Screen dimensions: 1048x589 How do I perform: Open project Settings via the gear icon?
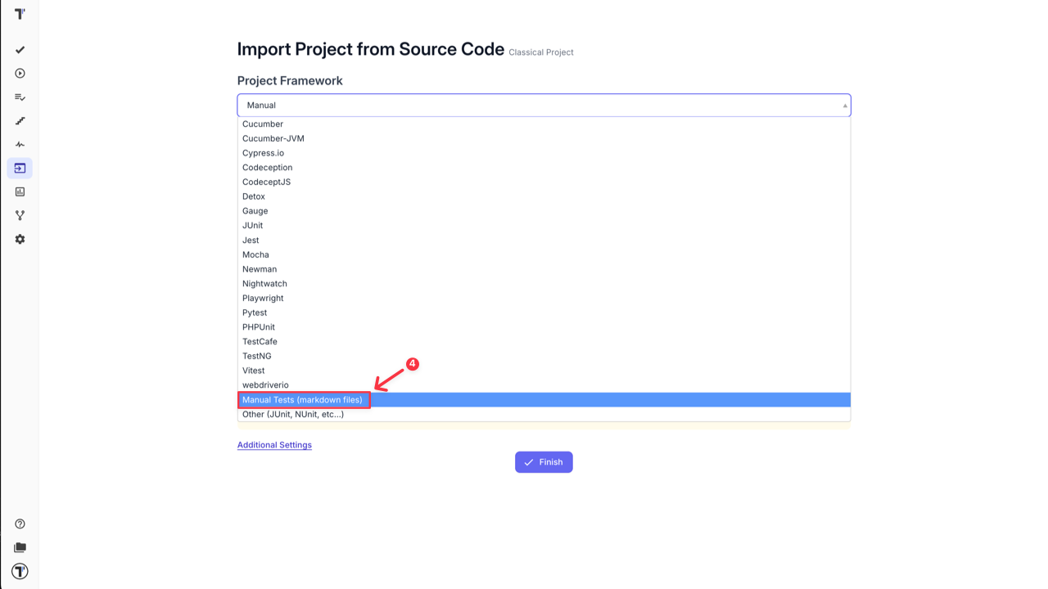click(19, 239)
